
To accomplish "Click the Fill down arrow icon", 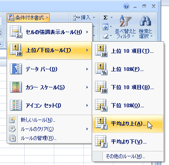I will pos(105,27).
